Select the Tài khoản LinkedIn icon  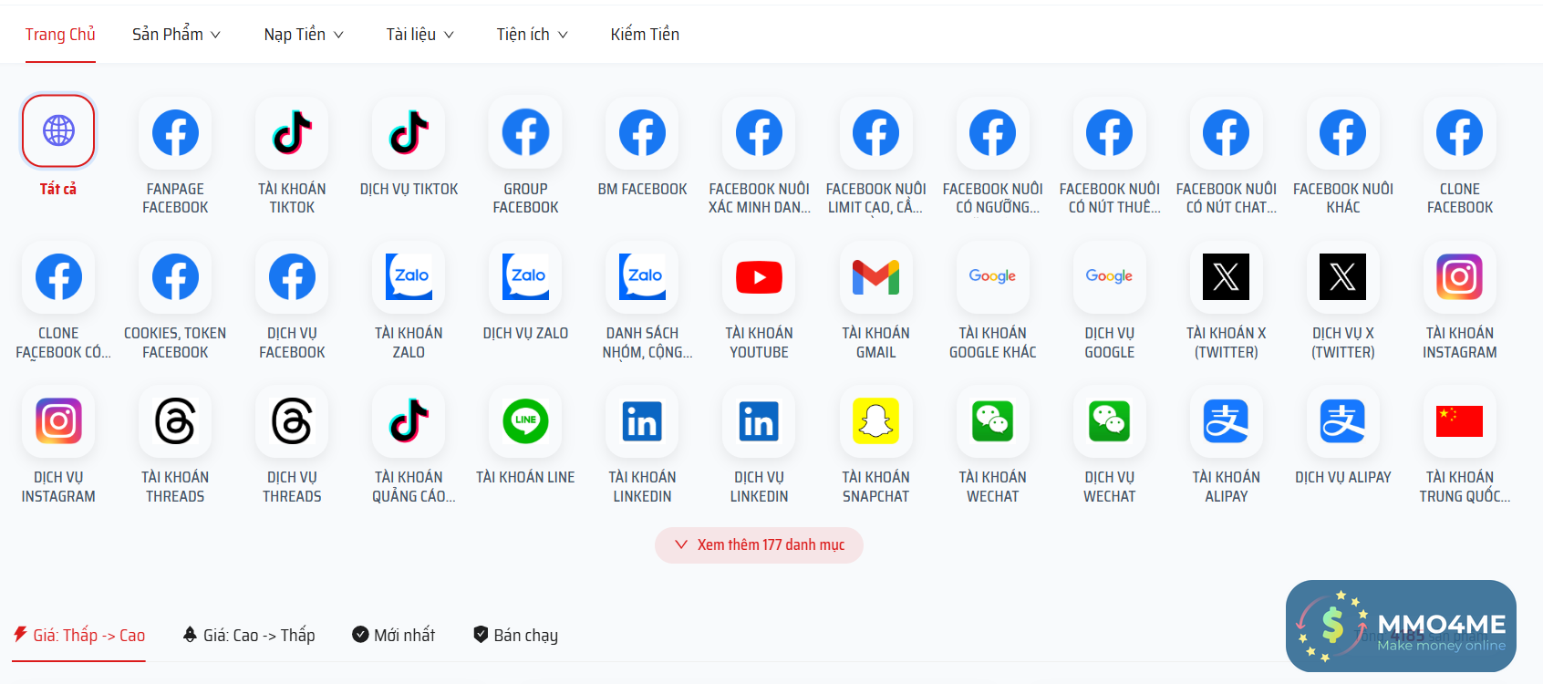pos(642,420)
